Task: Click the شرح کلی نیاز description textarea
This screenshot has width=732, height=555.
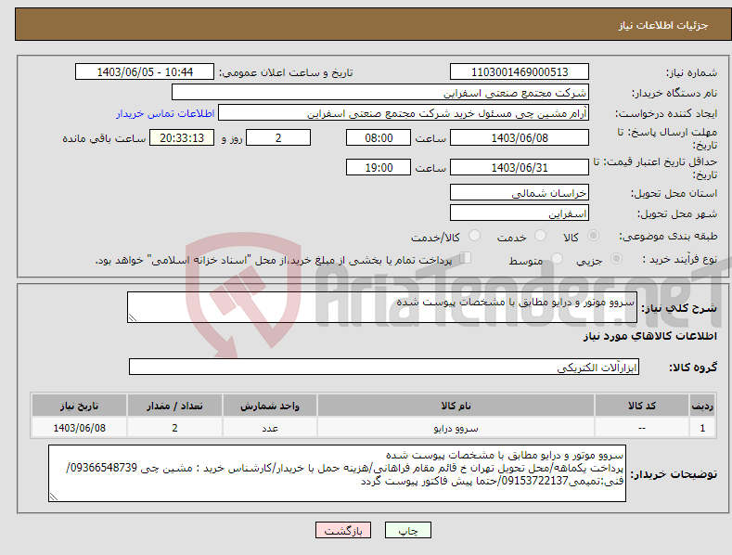Action: pos(382,307)
